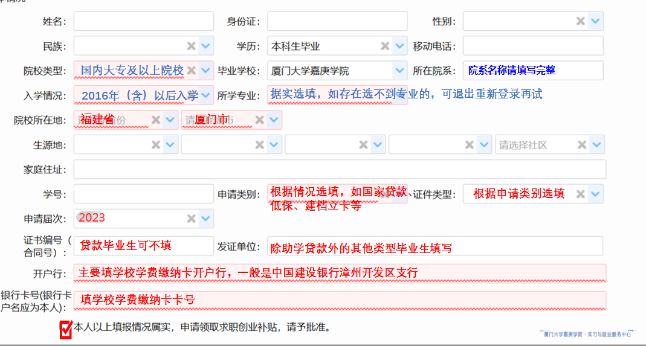Focus the 家庭住址 text field
The height and width of the screenshot is (346, 646).
click(340, 169)
